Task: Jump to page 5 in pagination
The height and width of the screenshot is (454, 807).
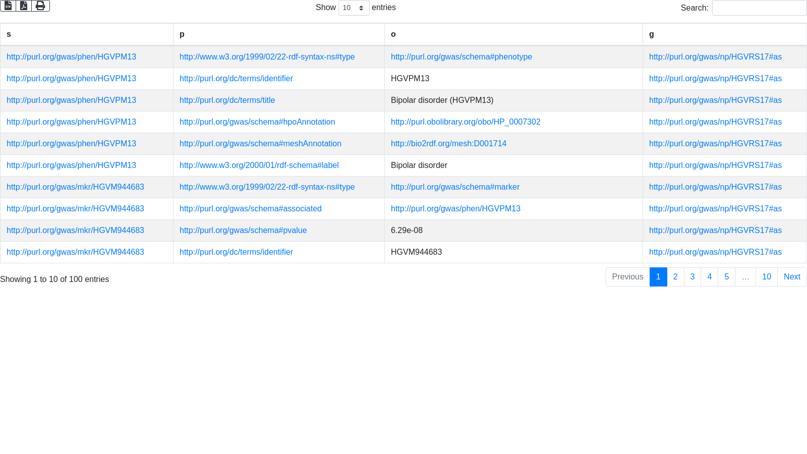Action: (726, 277)
